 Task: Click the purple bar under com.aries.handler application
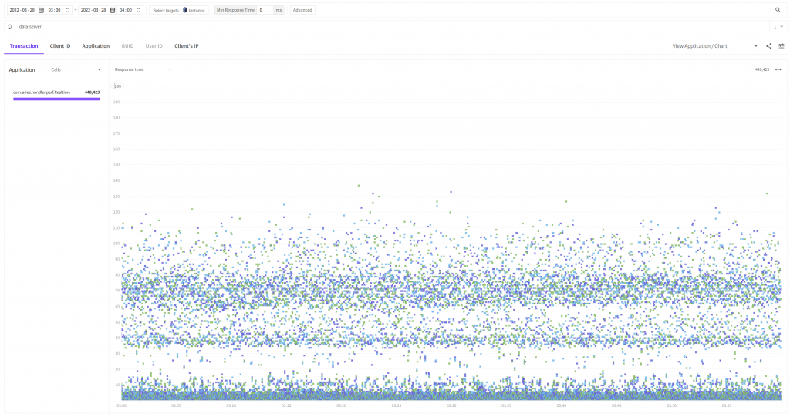[x=56, y=99]
